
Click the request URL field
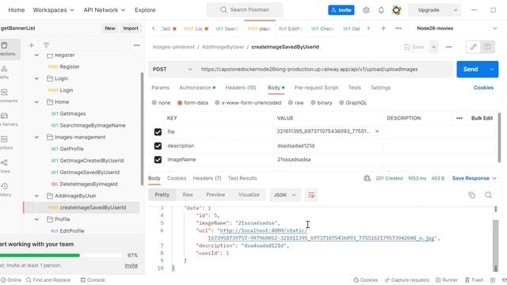coord(325,69)
